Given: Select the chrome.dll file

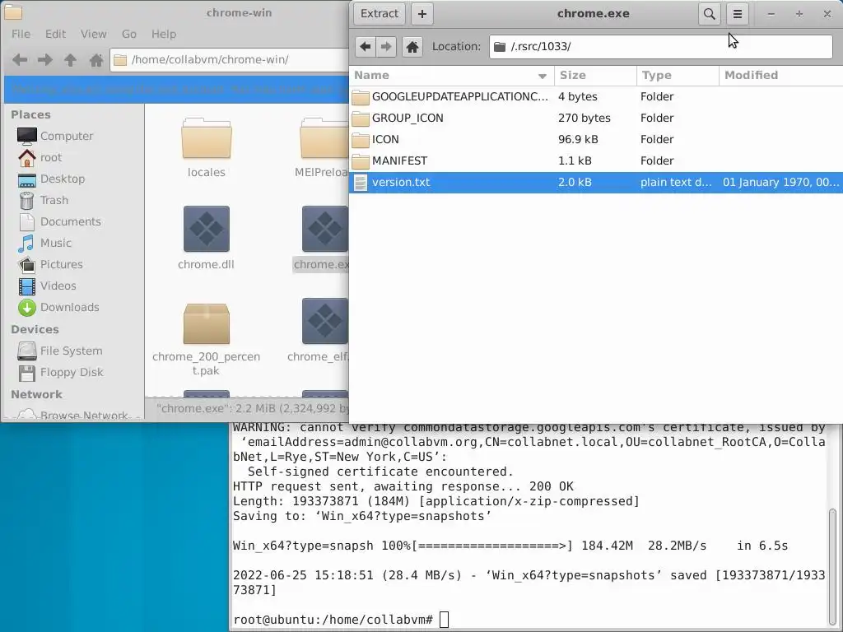Looking at the screenshot, I should pos(207,238).
